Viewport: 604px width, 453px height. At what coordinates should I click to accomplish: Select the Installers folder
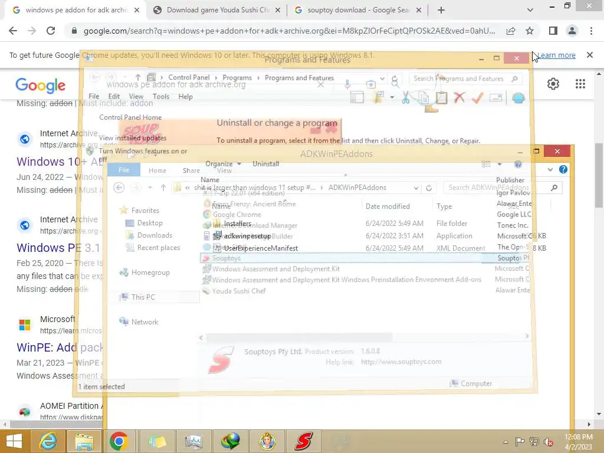[238, 224]
